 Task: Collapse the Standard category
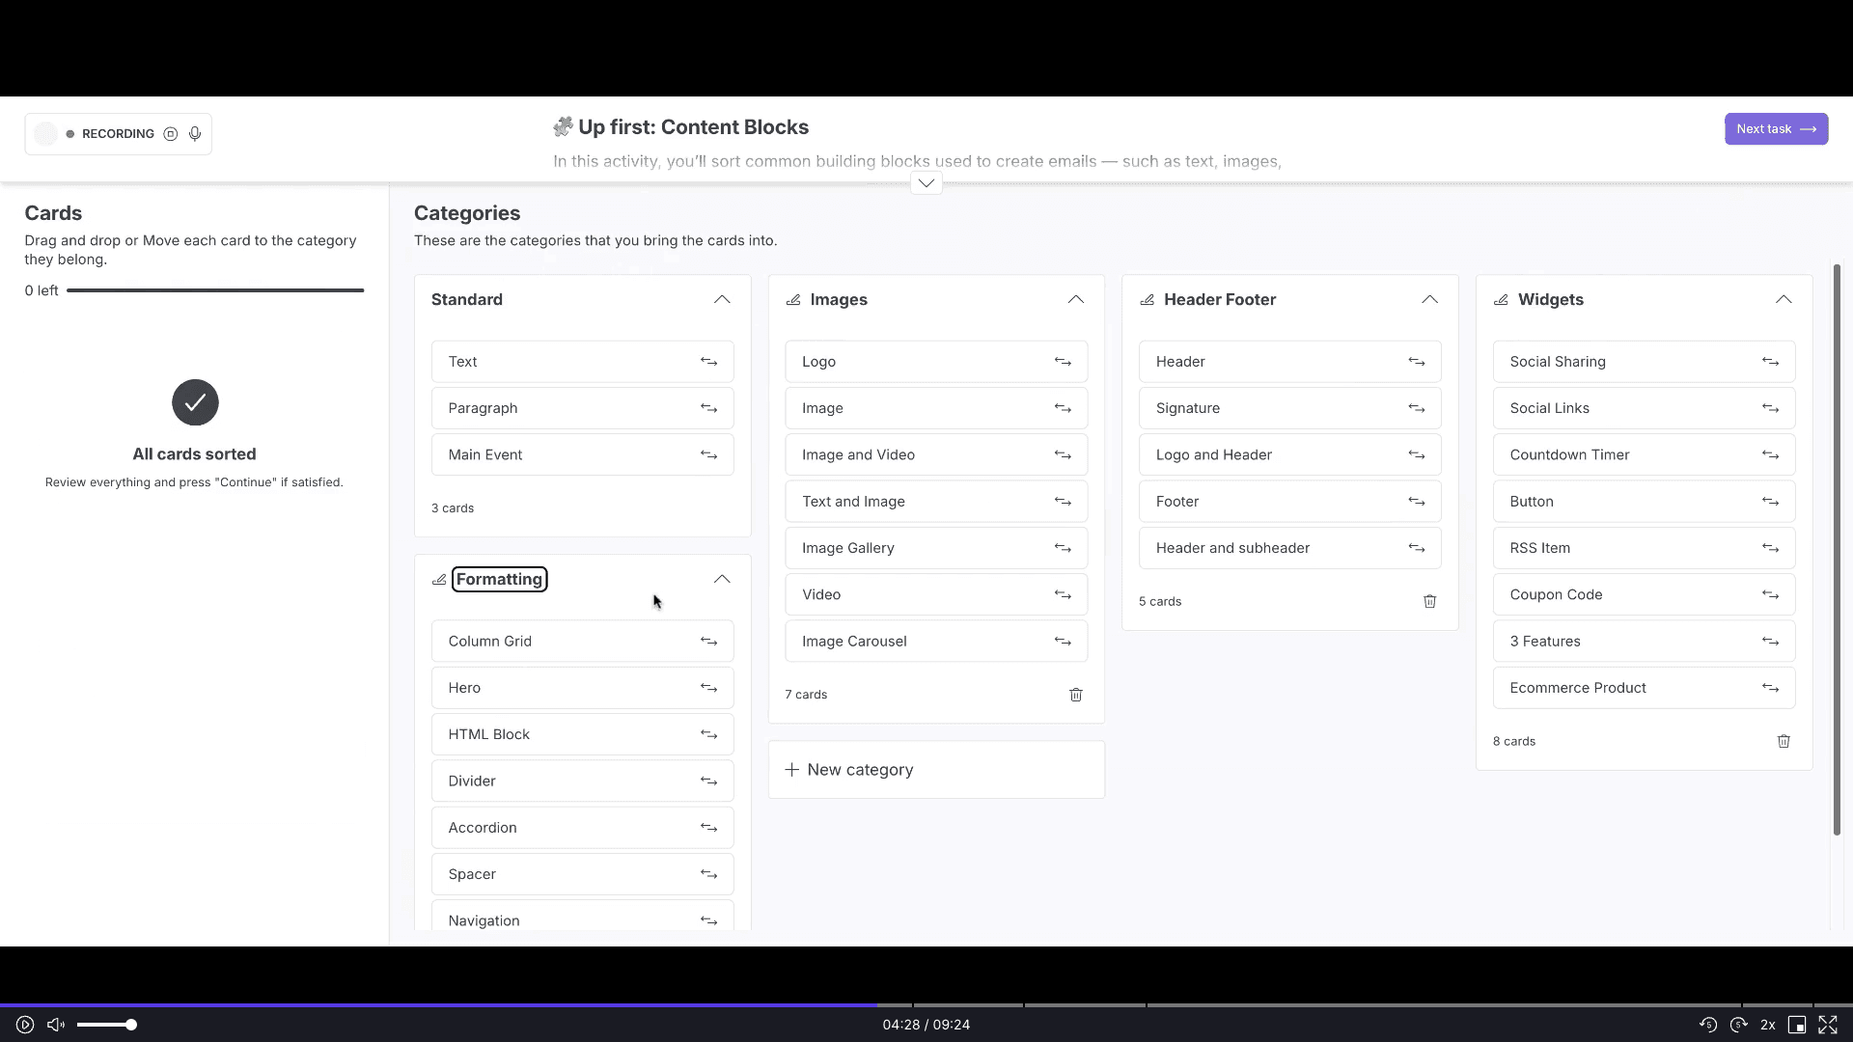click(722, 300)
